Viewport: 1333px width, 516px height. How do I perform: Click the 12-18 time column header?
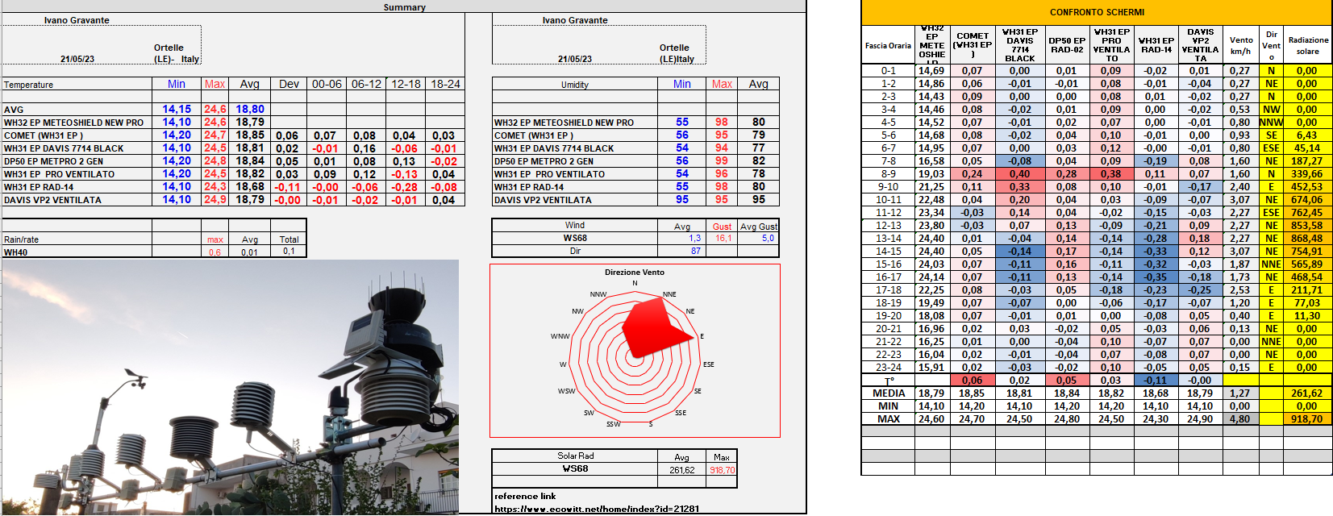click(406, 84)
